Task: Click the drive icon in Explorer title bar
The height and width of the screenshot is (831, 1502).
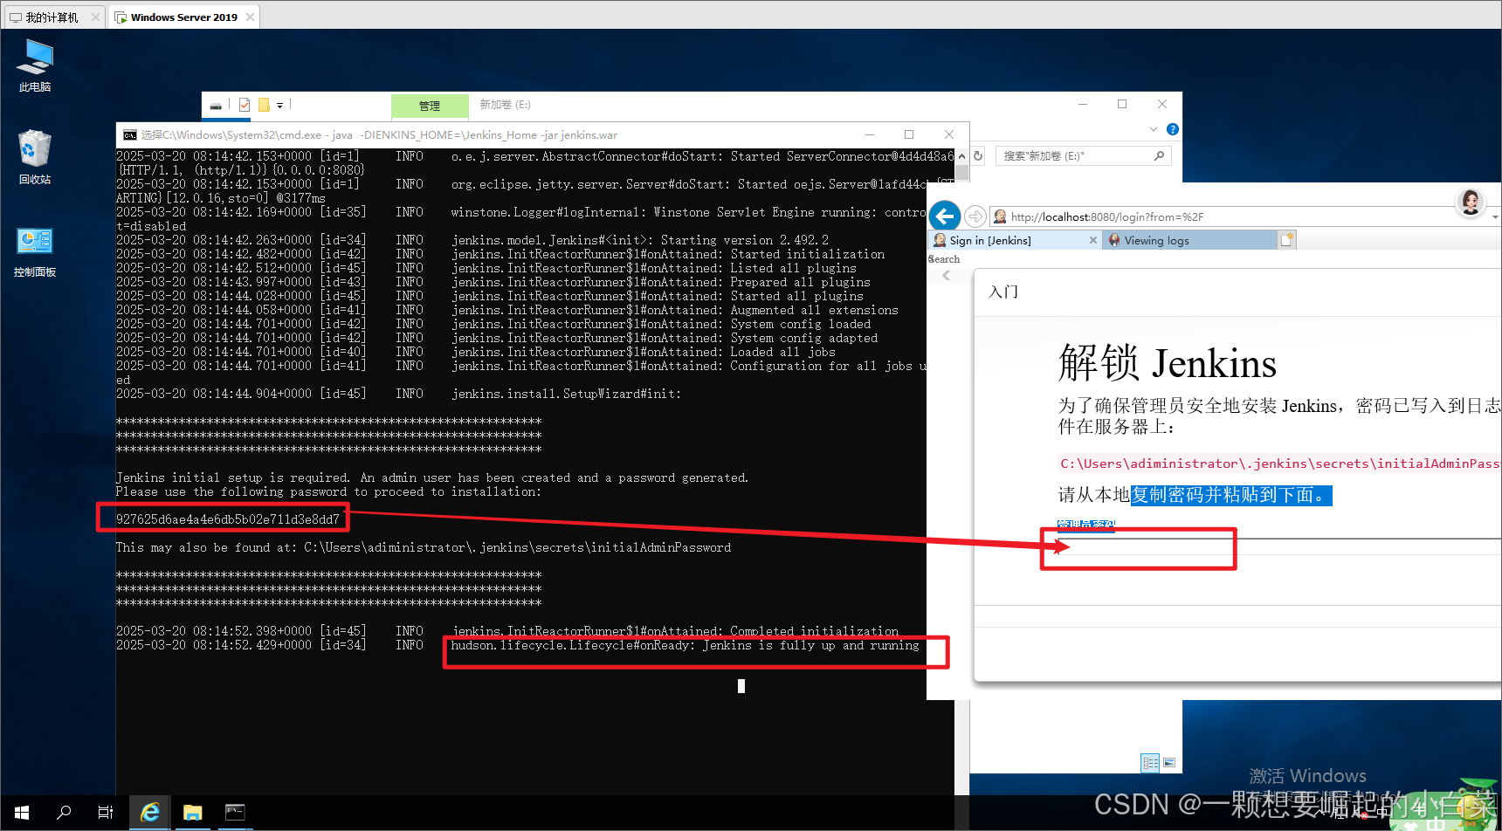Action: click(x=216, y=106)
